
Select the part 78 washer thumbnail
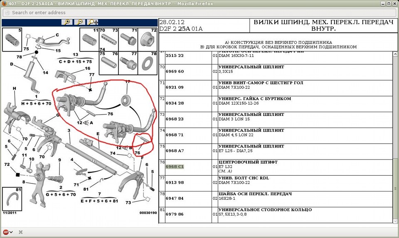[148, 63]
